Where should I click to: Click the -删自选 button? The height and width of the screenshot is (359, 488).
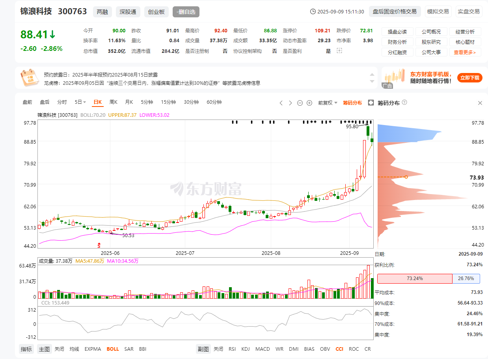186,12
